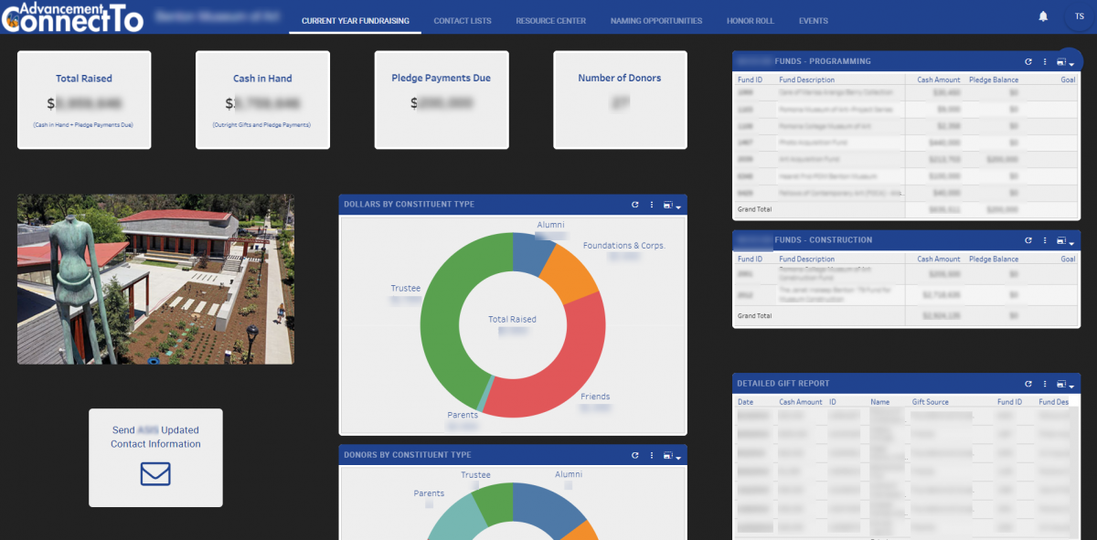Click the Goal column header in Funds - Programming
1097x540 pixels.
tap(1068, 80)
